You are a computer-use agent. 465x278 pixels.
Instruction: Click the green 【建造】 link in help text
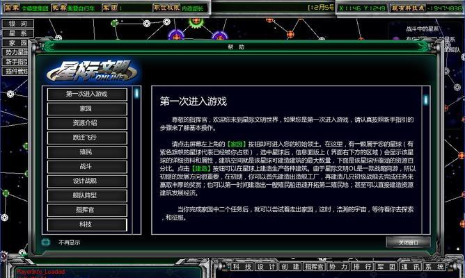[x=200, y=168]
